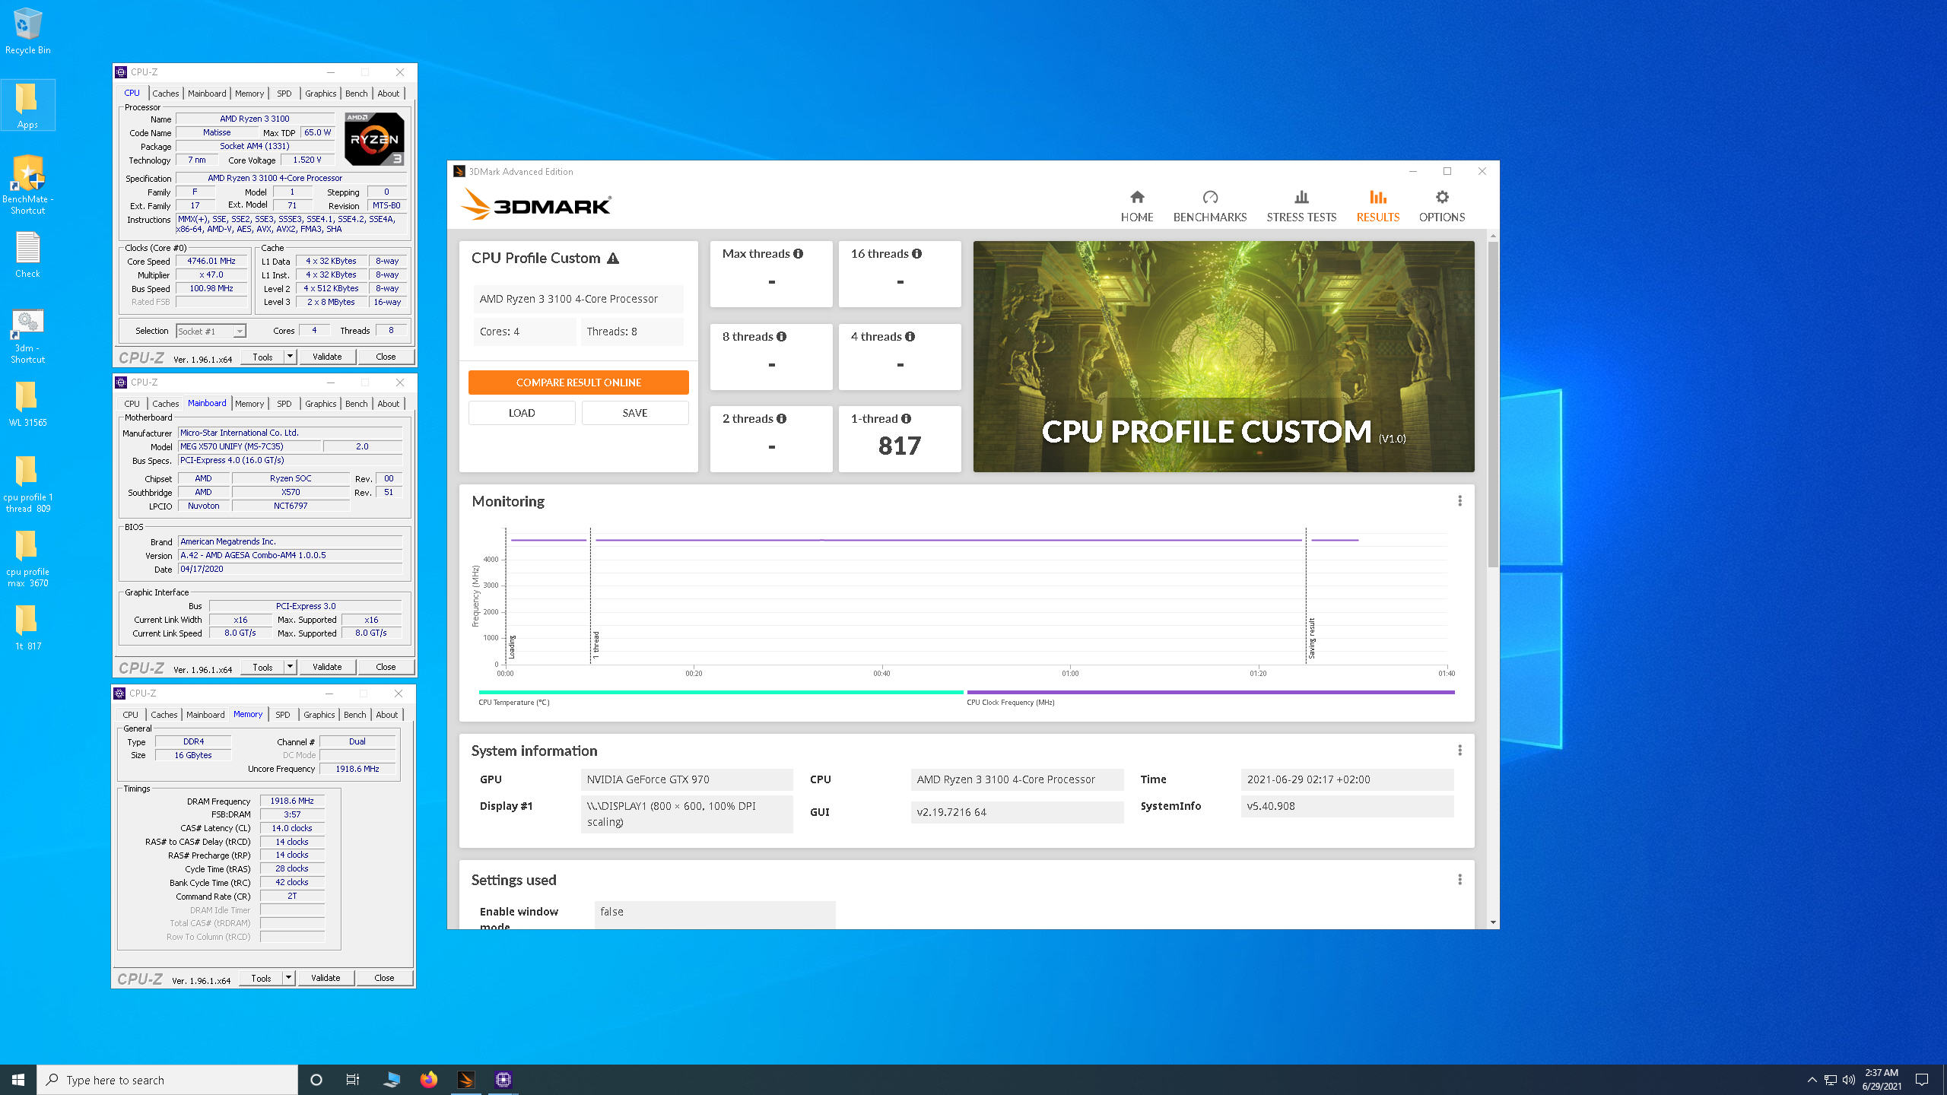Switch to the SPD tab in Mainboard CPU-Z window
The height and width of the screenshot is (1095, 1947).
pyautogui.click(x=284, y=404)
